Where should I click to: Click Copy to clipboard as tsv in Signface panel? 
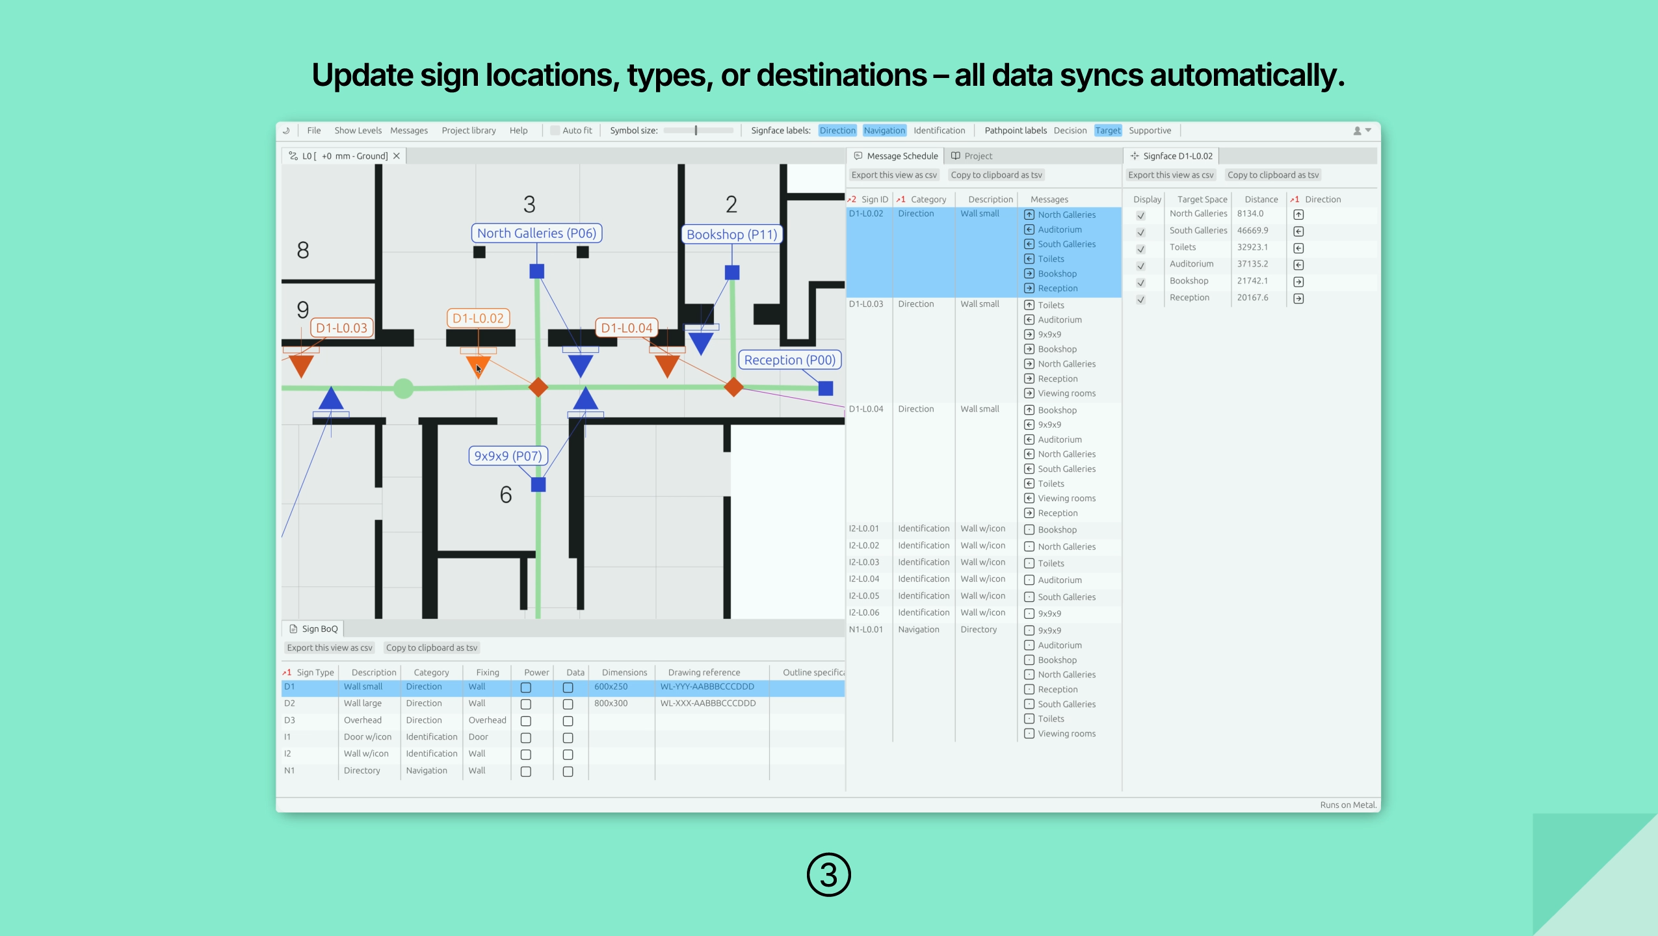[1272, 174]
